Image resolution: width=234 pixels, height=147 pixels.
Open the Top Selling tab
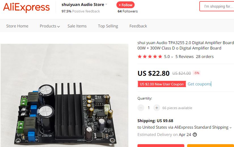(108, 26)
